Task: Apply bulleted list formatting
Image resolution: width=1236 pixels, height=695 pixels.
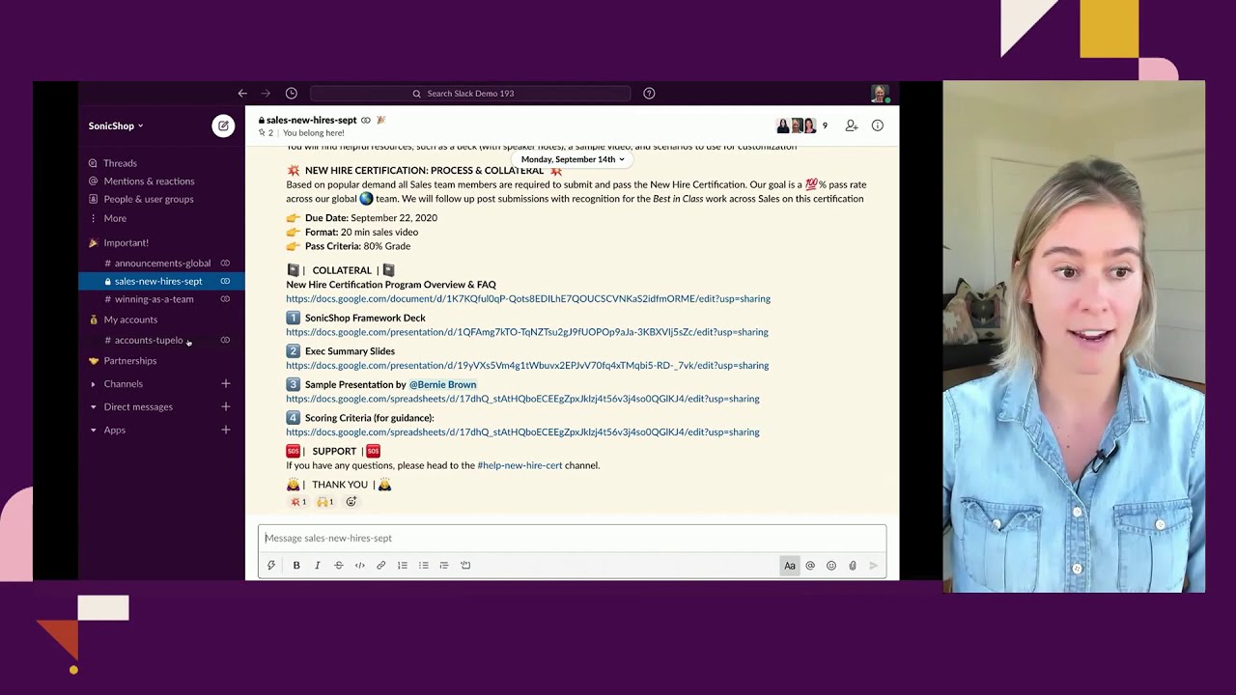Action: pos(423,566)
